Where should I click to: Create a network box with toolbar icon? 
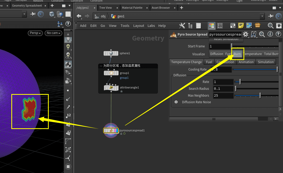coord(233,26)
